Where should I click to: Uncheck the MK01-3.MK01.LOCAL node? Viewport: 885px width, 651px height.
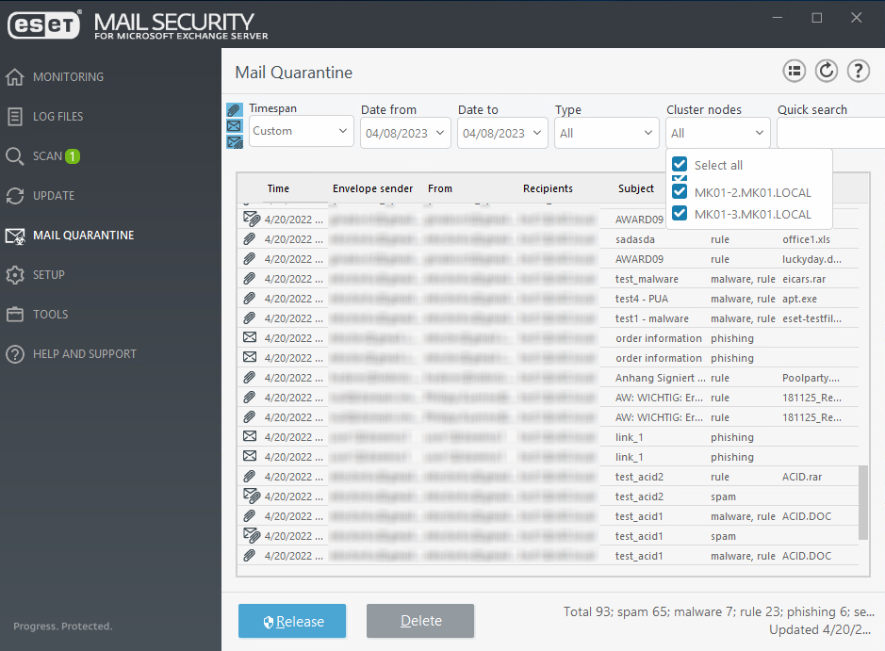(680, 214)
